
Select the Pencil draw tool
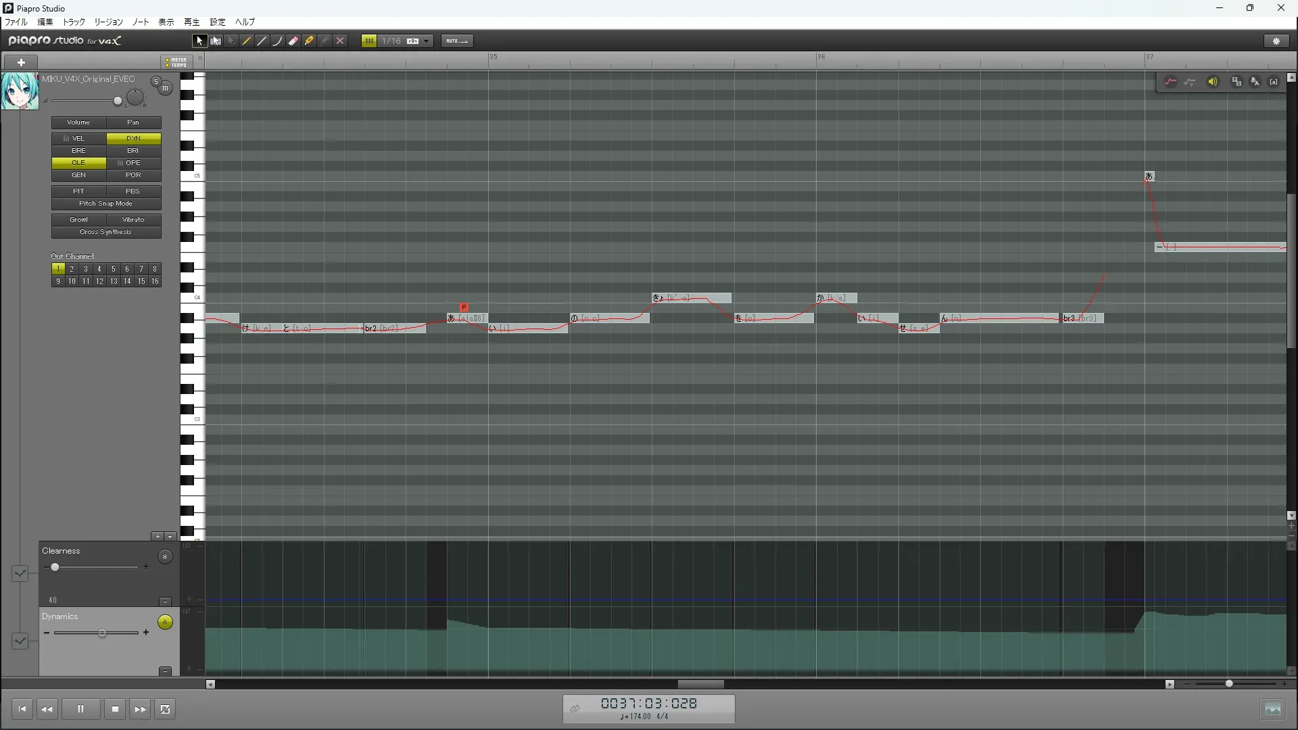point(247,41)
